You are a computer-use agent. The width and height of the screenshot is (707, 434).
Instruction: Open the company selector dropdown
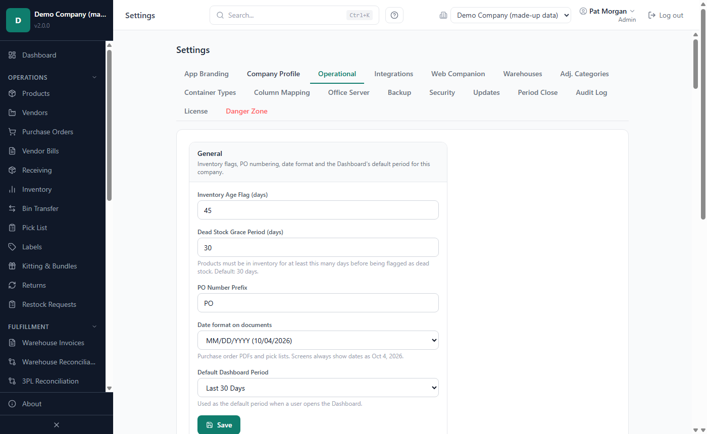511,15
